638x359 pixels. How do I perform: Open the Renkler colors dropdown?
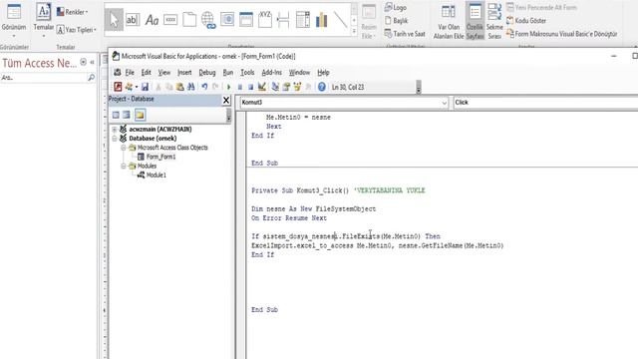point(72,12)
